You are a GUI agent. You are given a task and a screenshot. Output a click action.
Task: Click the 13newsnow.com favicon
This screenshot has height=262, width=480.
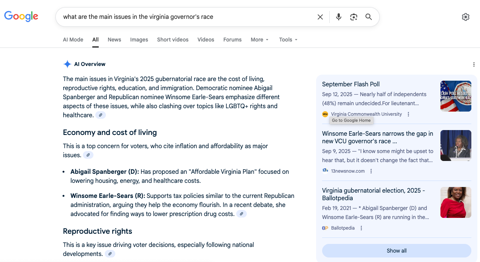[325, 171]
